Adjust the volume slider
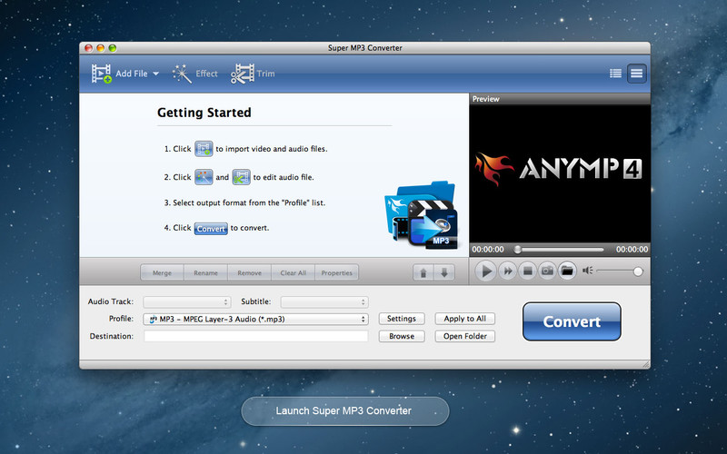 [620, 271]
